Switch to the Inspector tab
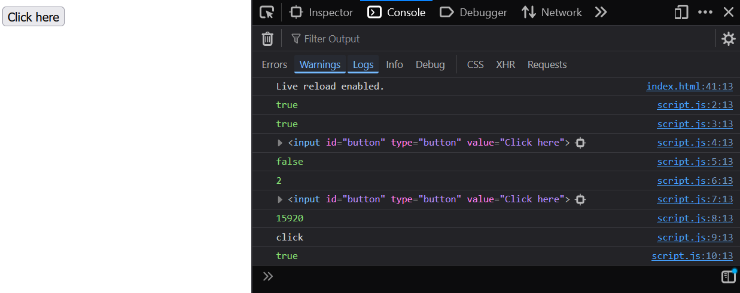This screenshot has height=293, width=740. coord(321,12)
